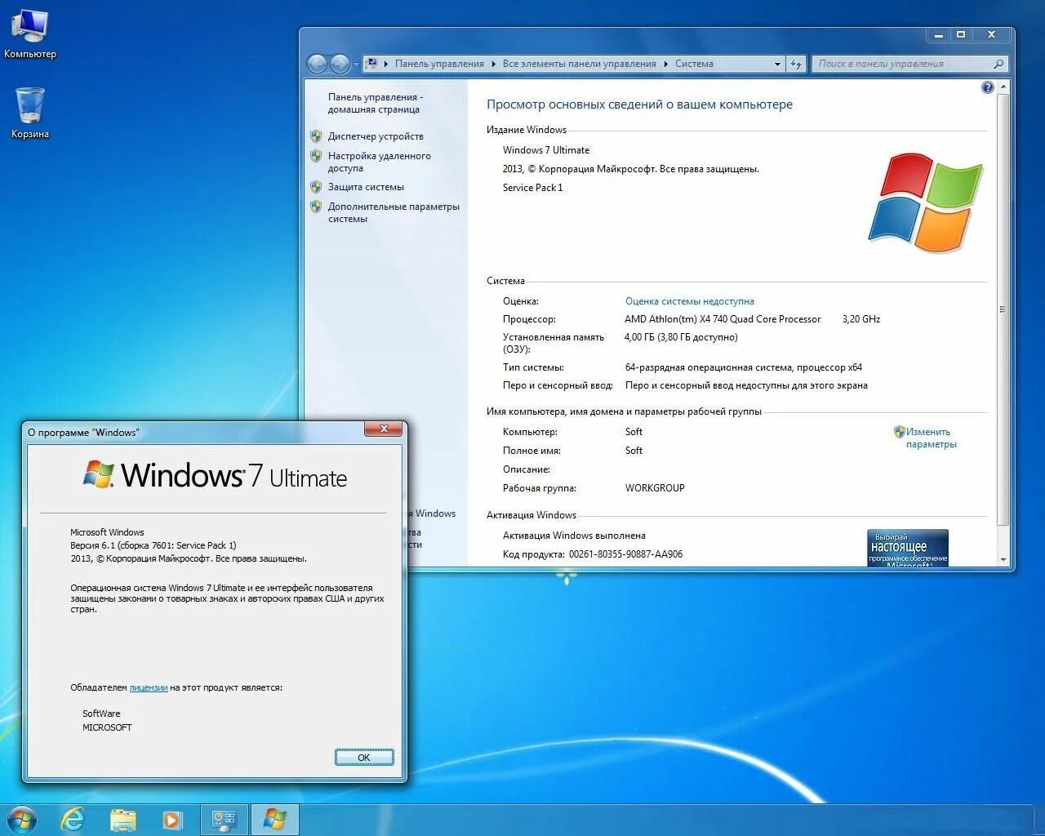Open Дополнительные параметры системы link
This screenshot has height=836, width=1045.
(x=394, y=212)
